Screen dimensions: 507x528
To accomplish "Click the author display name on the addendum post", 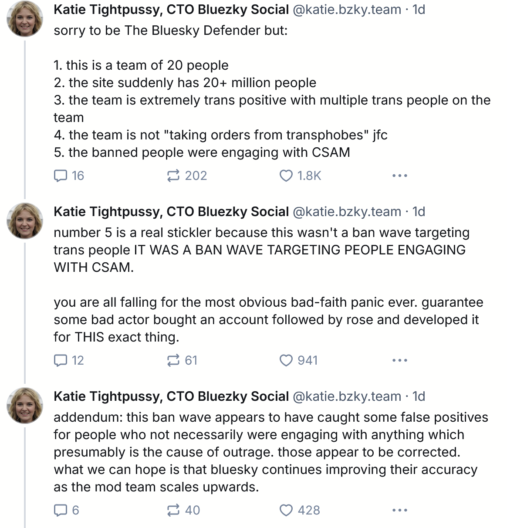I will (171, 396).
